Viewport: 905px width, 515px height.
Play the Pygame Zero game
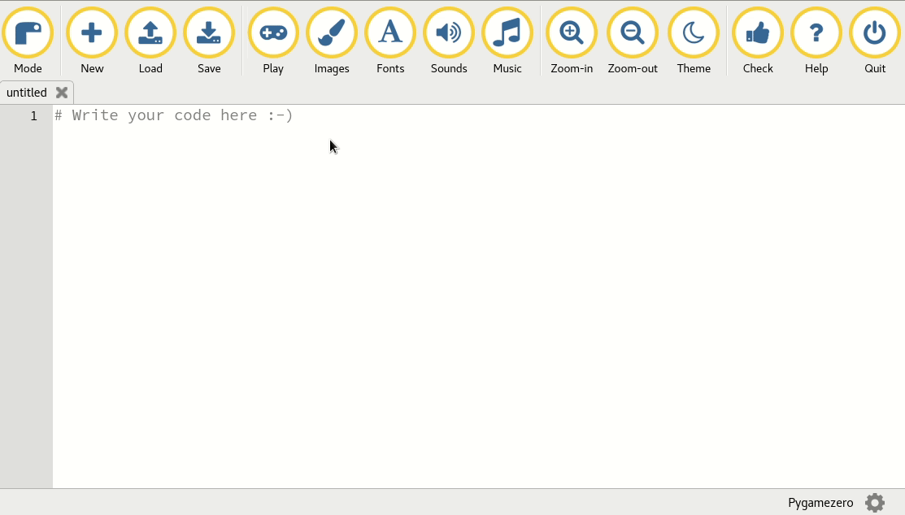coord(273,41)
